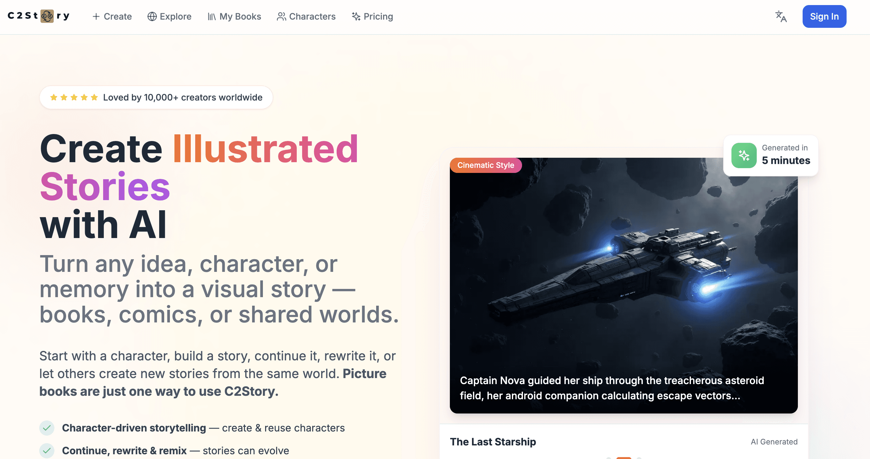Switch to the My Books section
870x459 pixels.
pyautogui.click(x=234, y=16)
